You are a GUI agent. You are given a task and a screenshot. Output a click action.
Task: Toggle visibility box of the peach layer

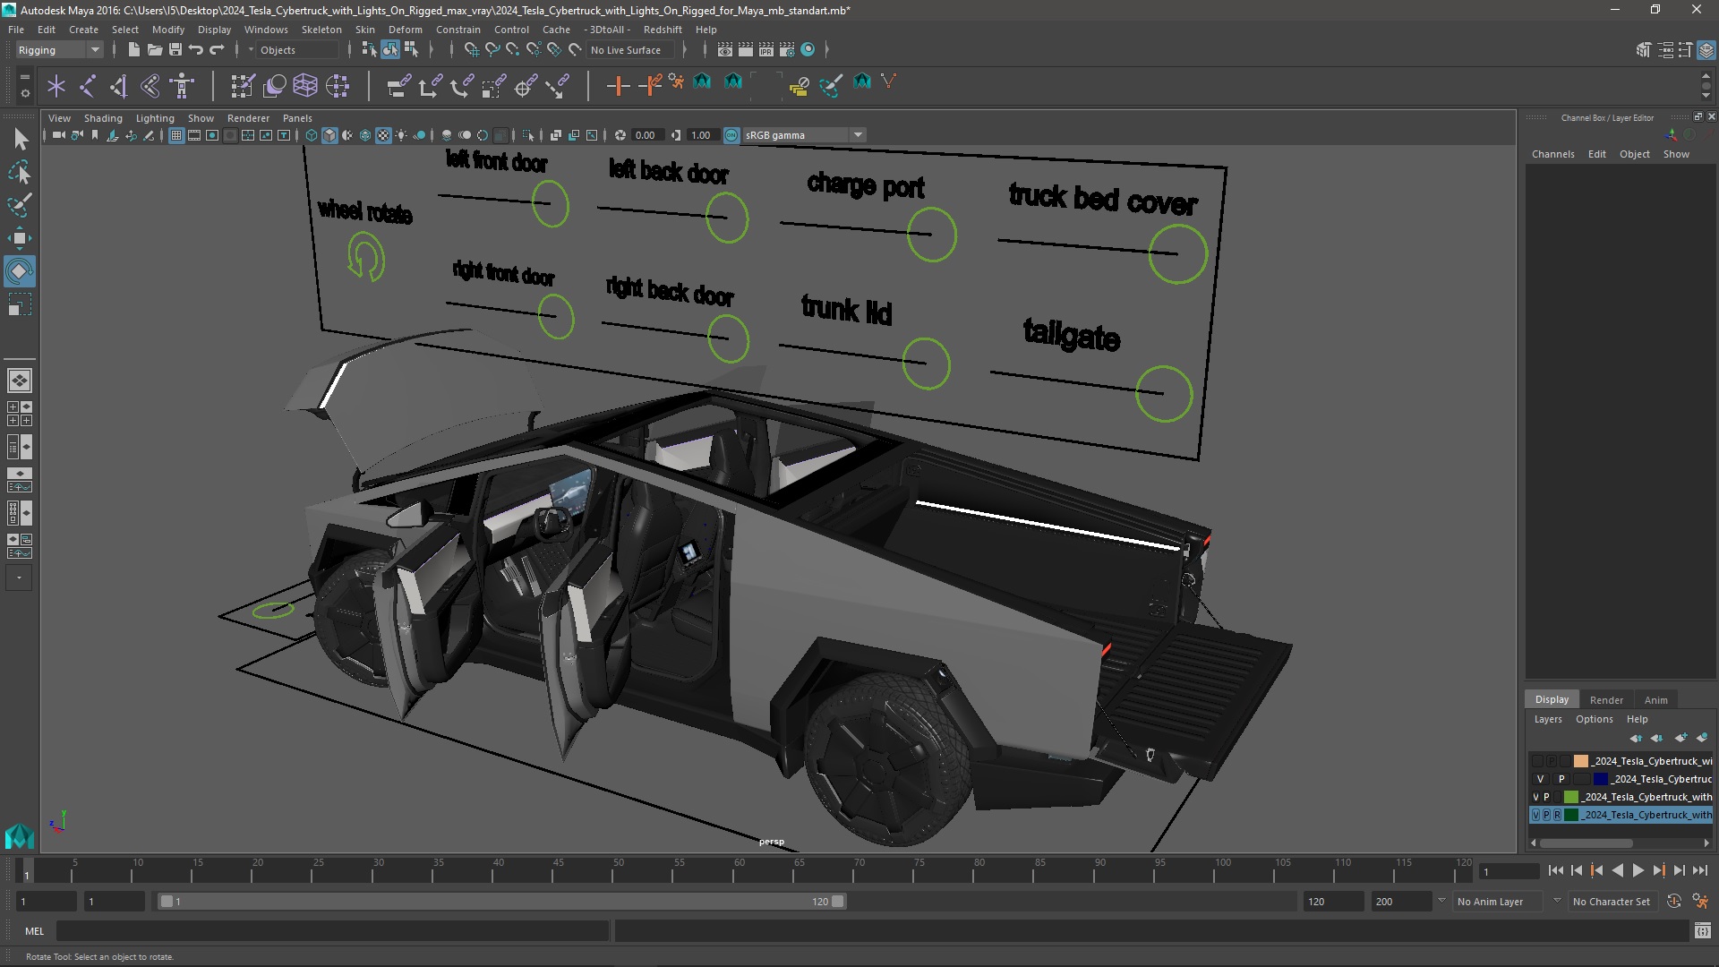1537,761
